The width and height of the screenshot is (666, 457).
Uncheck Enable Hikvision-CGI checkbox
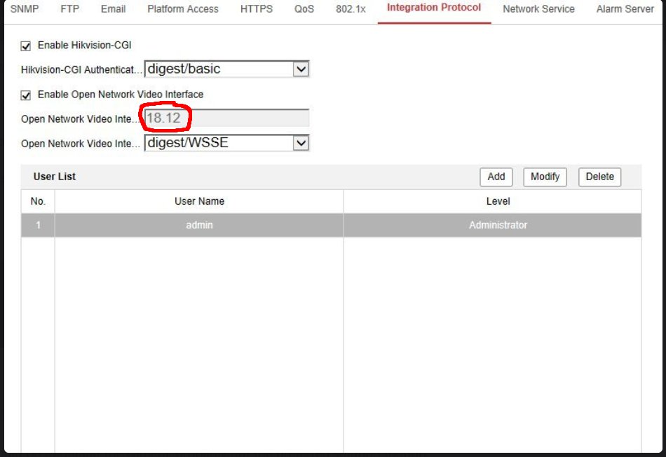pos(26,46)
